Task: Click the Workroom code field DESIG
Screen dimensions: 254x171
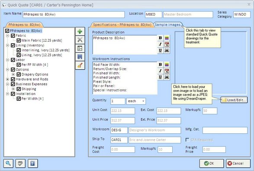Action: 119,130
